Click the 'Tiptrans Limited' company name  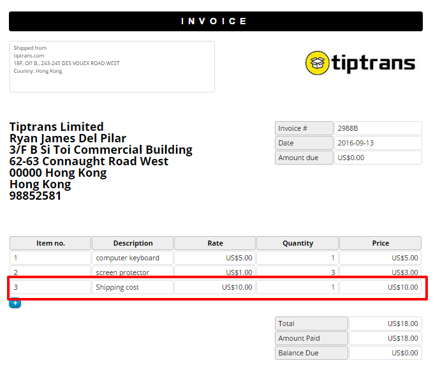56,127
